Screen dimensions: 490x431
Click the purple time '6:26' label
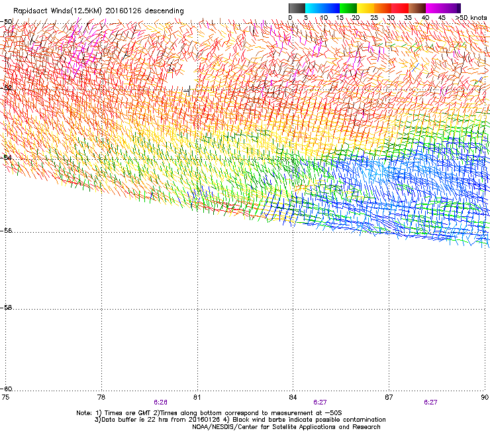tap(161, 402)
